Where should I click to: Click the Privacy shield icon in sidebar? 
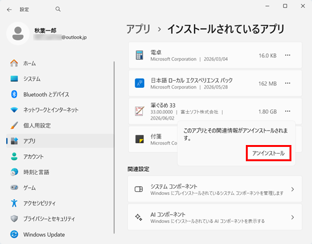[14, 218]
